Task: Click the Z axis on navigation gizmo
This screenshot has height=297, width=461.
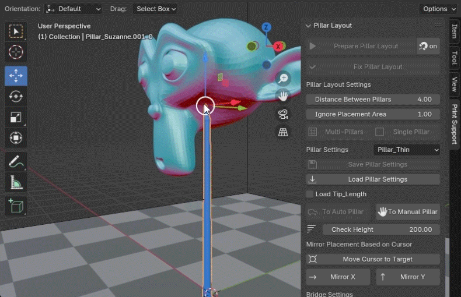Action: coord(266,27)
